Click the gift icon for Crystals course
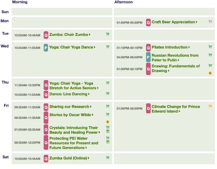The height and width of the screenshot is (169, 217). coord(108,131)
